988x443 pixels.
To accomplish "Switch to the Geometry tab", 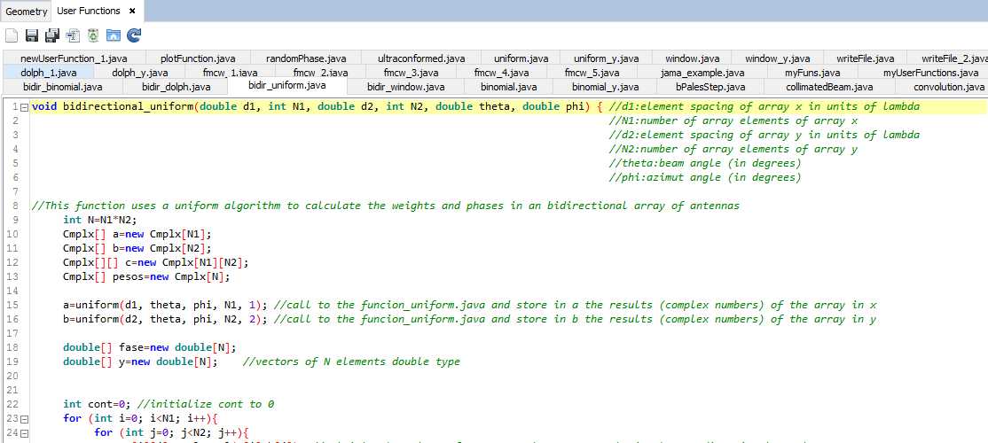I will [x=26, y=12].
